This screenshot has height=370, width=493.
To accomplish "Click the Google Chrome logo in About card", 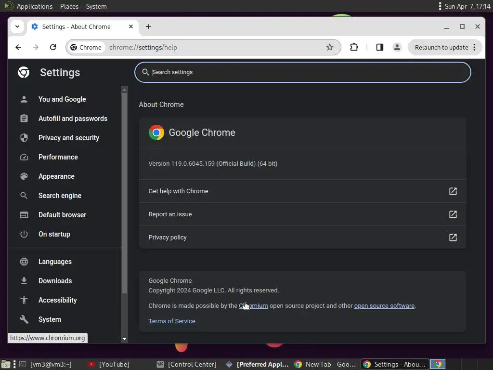I will point(156,132).
